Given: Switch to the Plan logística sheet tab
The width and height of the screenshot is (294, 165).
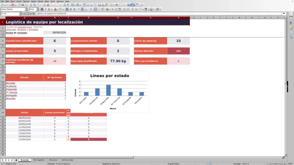Looking at the screenshot, I should (x=39, y=160).
